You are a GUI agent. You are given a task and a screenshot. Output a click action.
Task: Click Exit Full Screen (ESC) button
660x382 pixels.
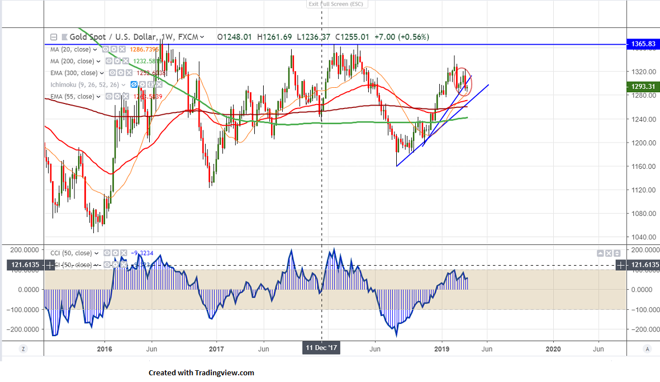pos(338,4)
